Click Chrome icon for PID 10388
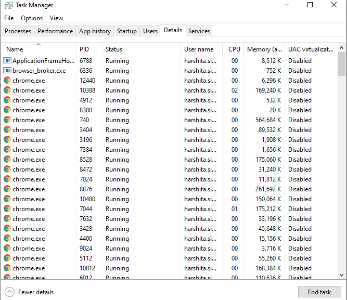 click(x=7, y=90)
